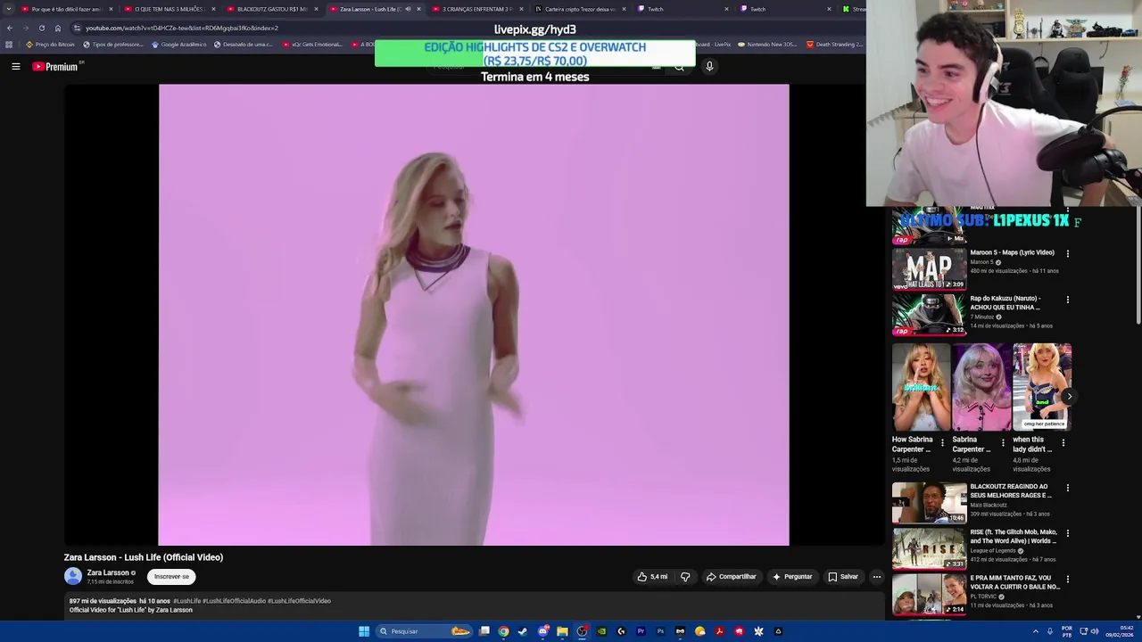Open Maroon 5 Maps video thumbnail
Screen dimensions: 1142x642
click(929, 268)
